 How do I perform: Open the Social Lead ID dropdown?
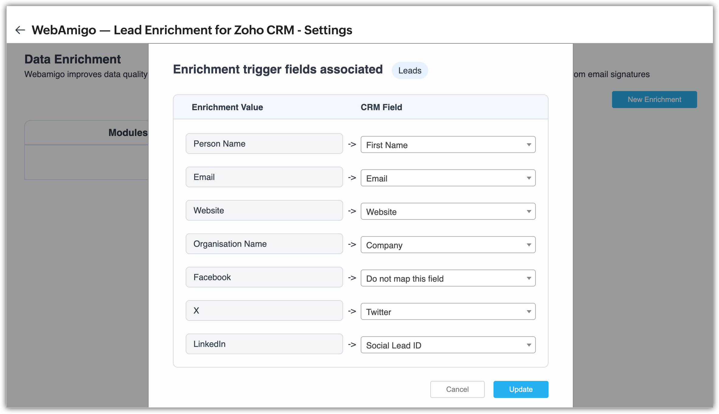[x=448, y=345]
